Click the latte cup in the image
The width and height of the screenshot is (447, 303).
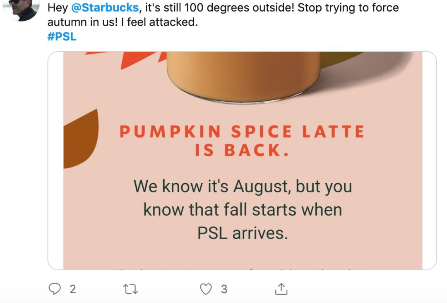tap(244, 74)
